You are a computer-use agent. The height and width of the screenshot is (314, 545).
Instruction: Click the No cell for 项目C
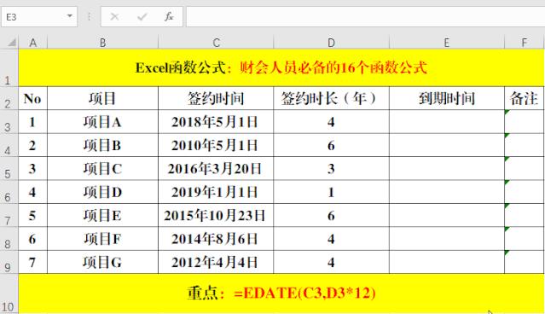click(32, 169)
